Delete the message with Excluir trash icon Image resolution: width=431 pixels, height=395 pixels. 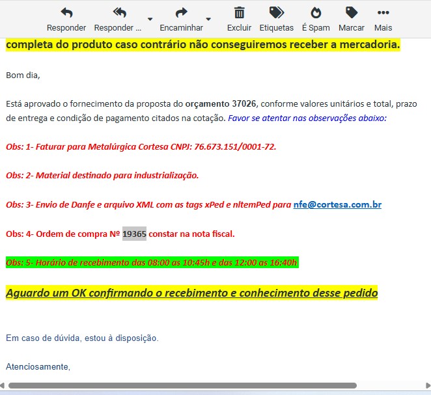click(x=239, y=13)
